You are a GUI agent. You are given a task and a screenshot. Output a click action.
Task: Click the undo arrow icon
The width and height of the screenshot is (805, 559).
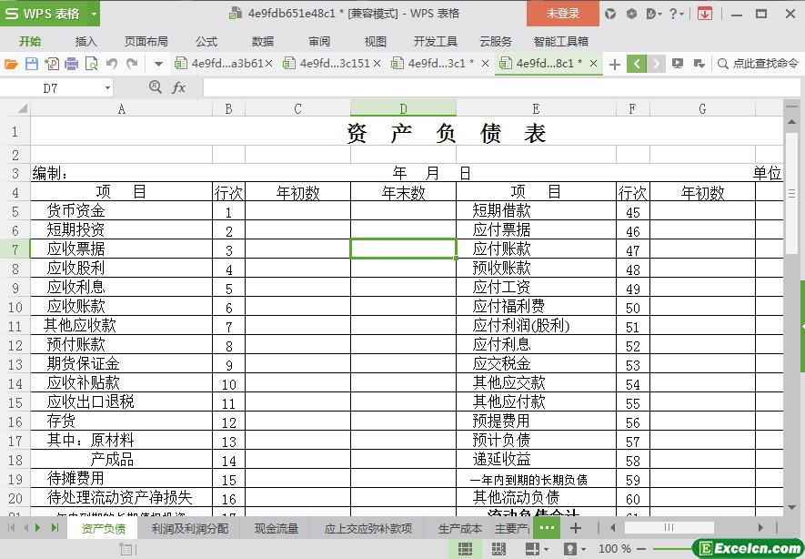(x=112, y=64)
